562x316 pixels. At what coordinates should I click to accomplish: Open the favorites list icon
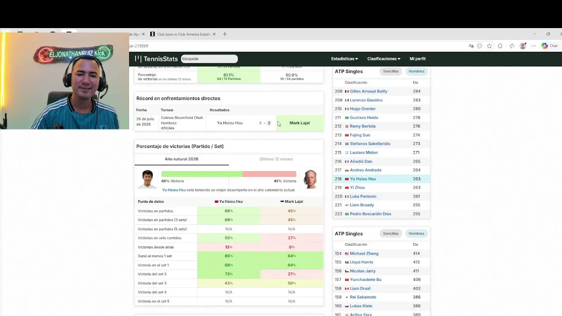[x=512, y=46]
